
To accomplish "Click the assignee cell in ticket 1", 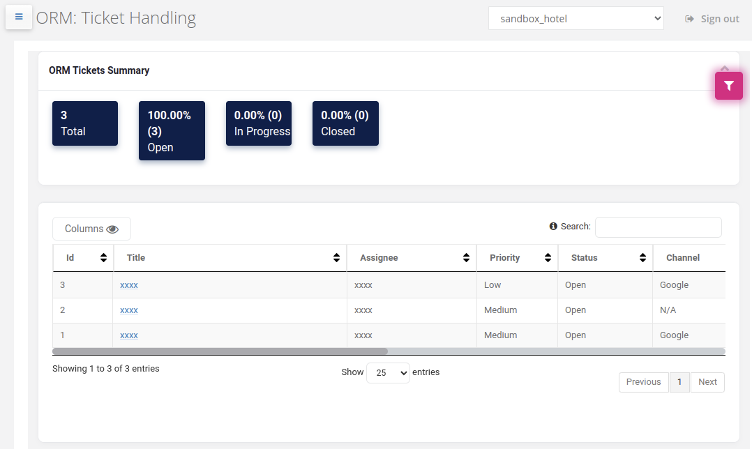I will click(412, 335).
